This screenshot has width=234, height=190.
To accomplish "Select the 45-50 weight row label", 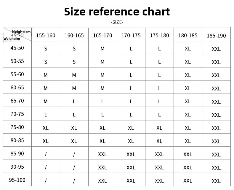I will tap(17, 48).
